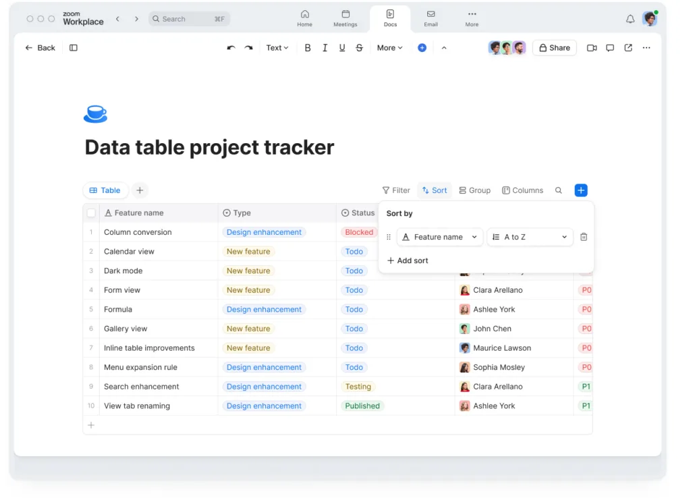Open the comments panel icon

tap(610, 48)
